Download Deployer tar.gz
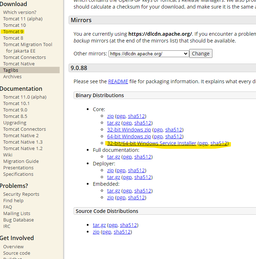Image resolution: width=256 pixels, height=259 pixels. coord(114,177)
